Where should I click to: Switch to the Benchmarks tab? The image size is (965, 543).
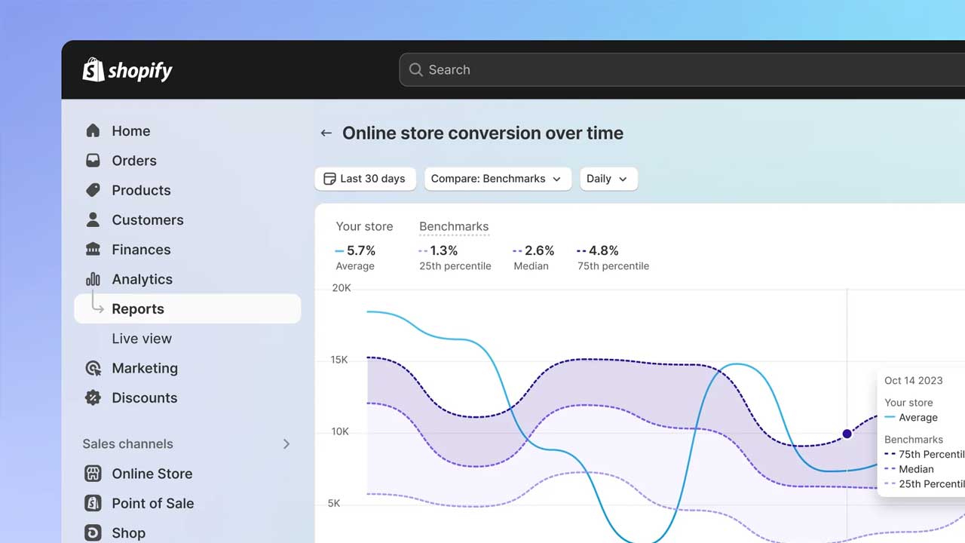click(454, 226)
